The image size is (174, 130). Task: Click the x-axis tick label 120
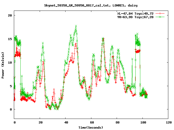(169, 122)
